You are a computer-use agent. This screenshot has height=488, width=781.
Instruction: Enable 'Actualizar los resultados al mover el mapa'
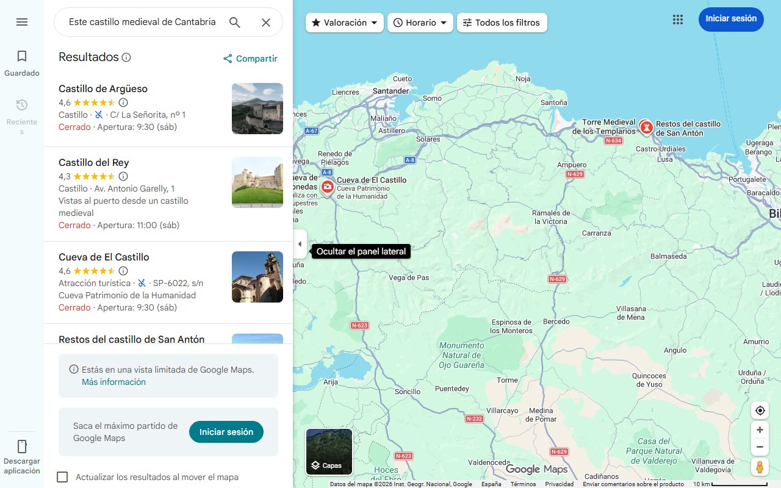tap(62, 477)
